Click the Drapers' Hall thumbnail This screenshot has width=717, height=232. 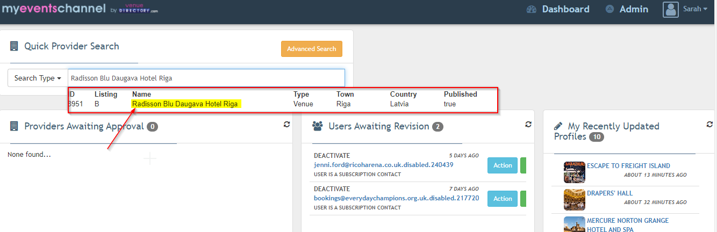point(574,200)
